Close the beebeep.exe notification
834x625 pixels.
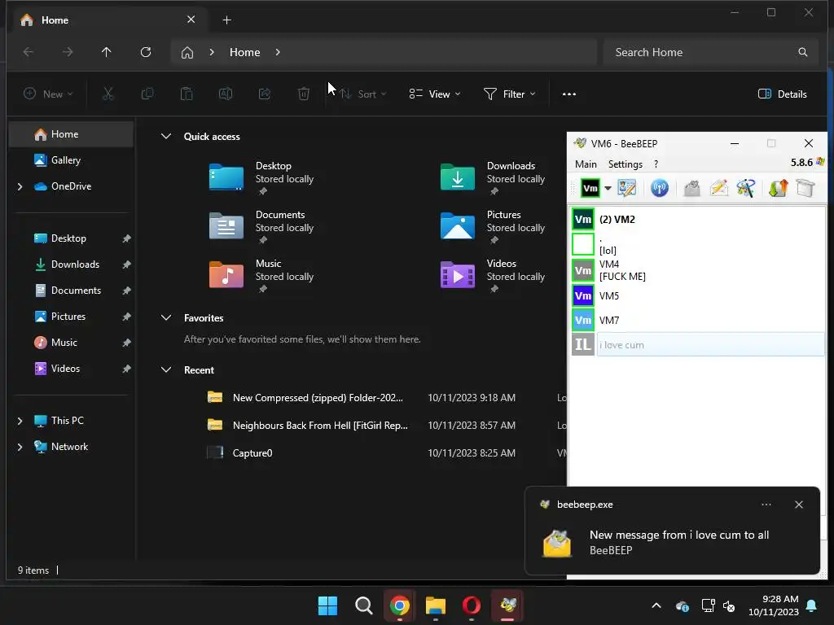pos(798,505)
